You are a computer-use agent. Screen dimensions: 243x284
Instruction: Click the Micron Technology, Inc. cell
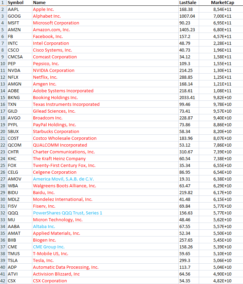coord(106,220)
